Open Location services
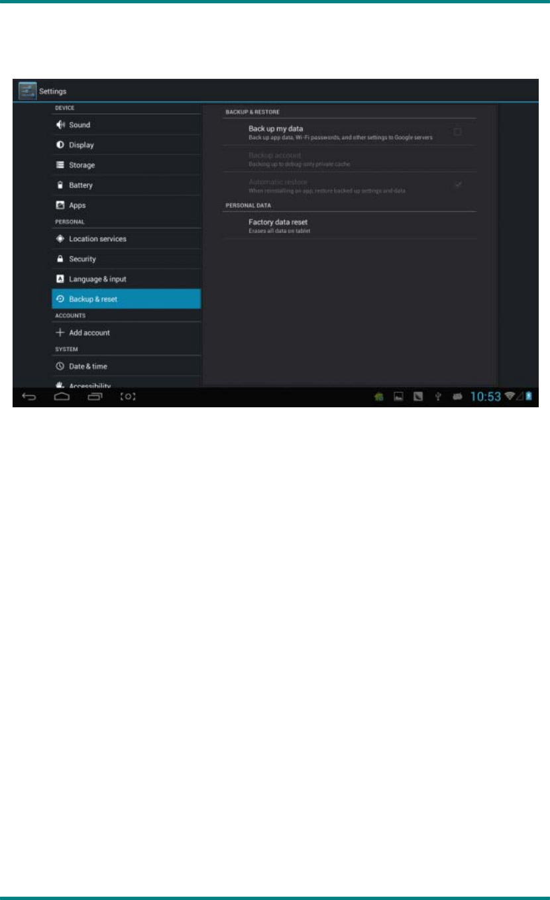 (126, 238)
